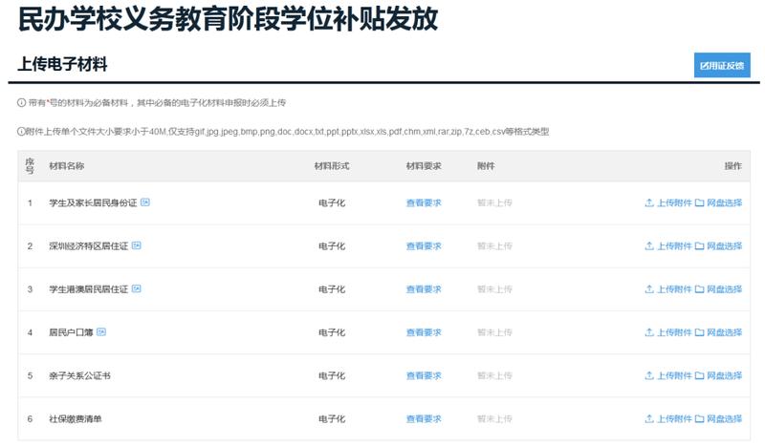The height and width of the screenshot is (447, 765).
Task: Upload attachment for 居民户口簿 row
Action: 667,332
